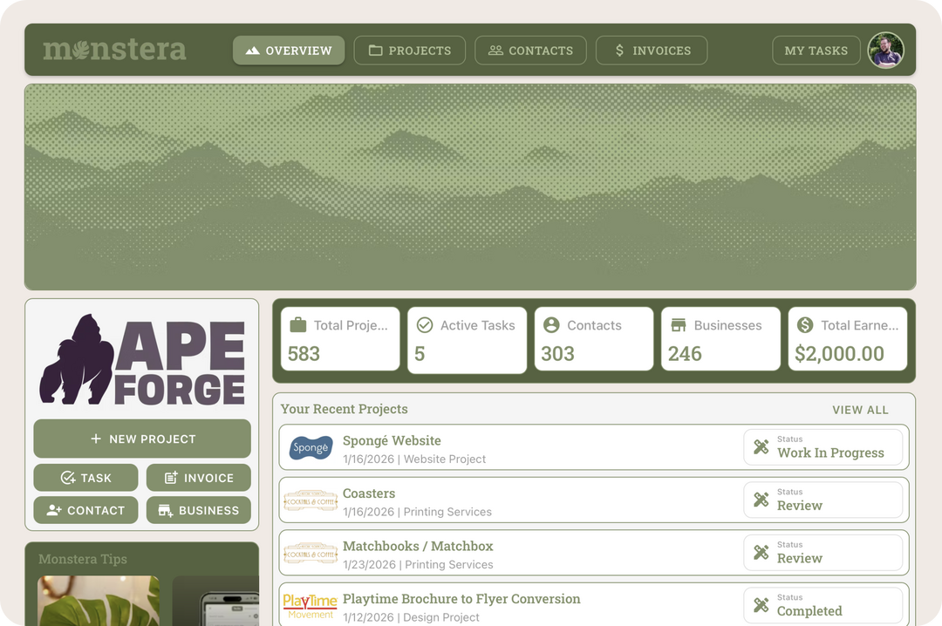The height and width of the screenshot is (626, 942).
Task: Click the mountain icon in the Overview tab
Action: pos(251,50)
